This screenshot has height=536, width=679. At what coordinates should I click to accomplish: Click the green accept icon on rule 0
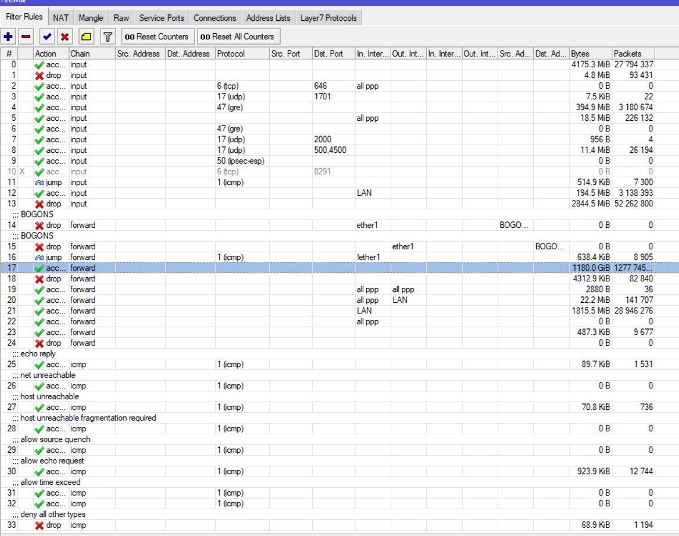[39, 65]
